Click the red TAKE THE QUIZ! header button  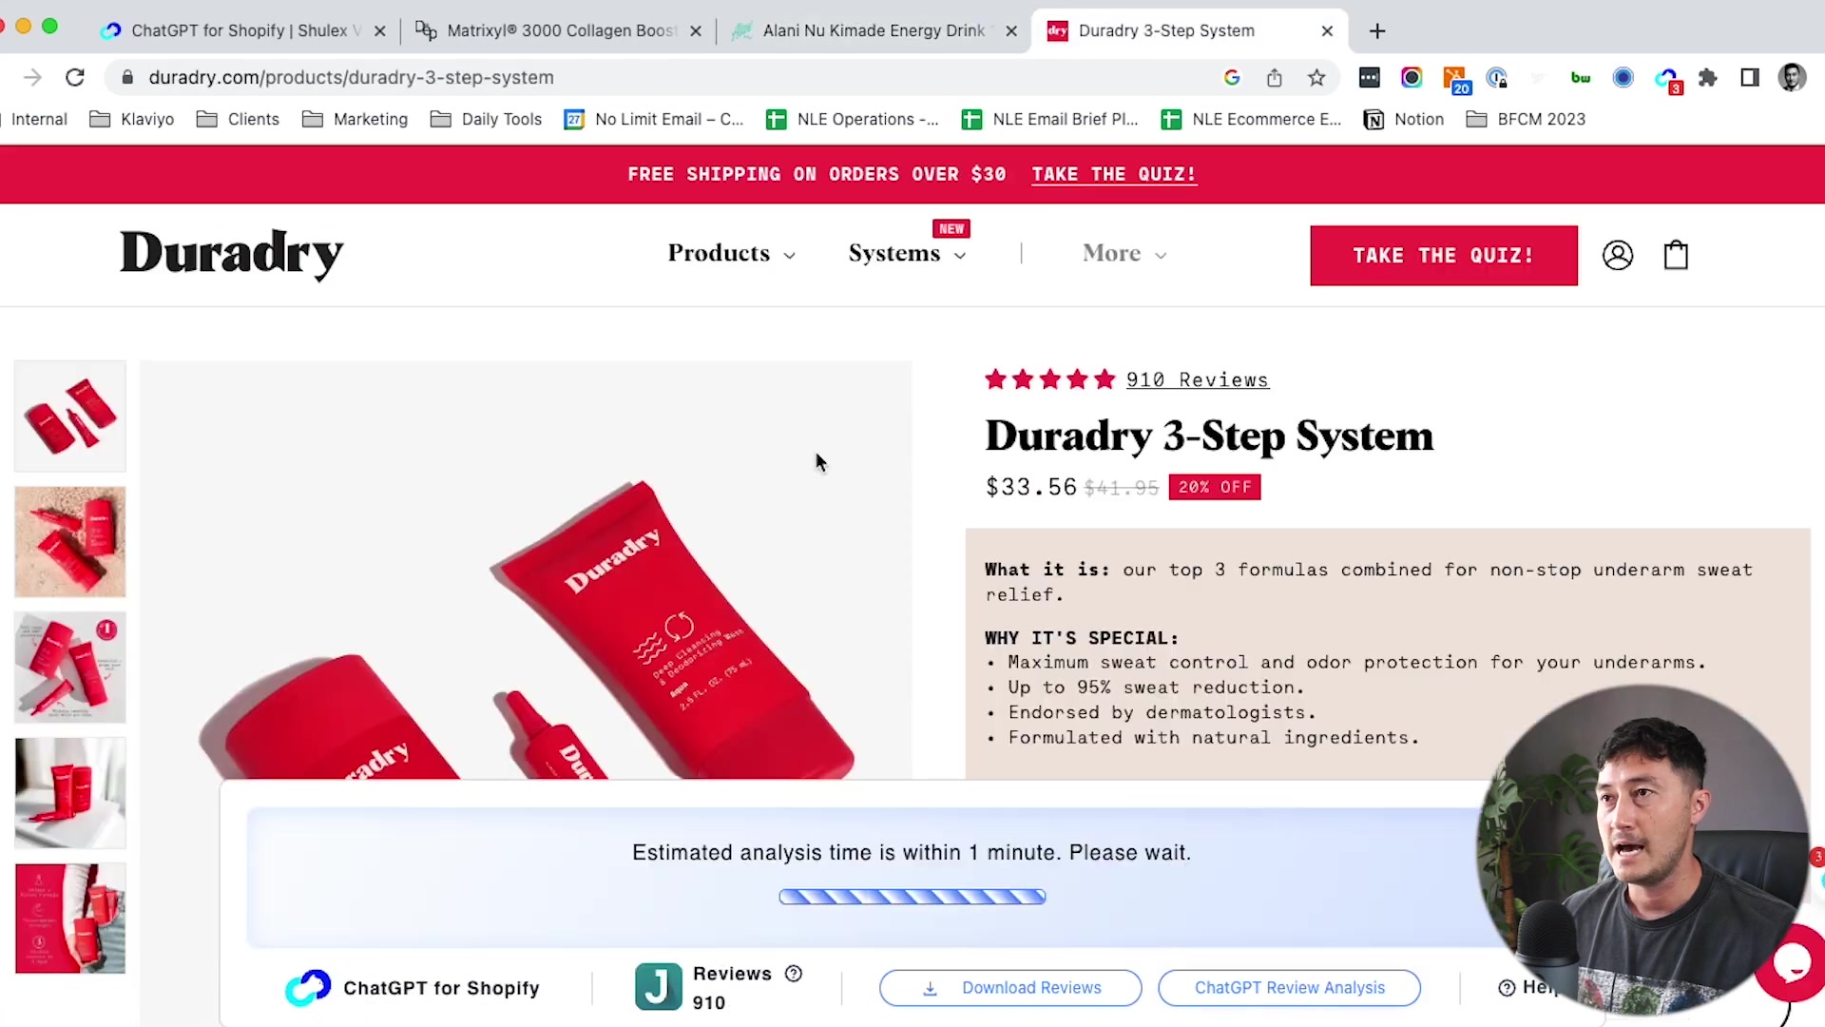click(1444, 255)
